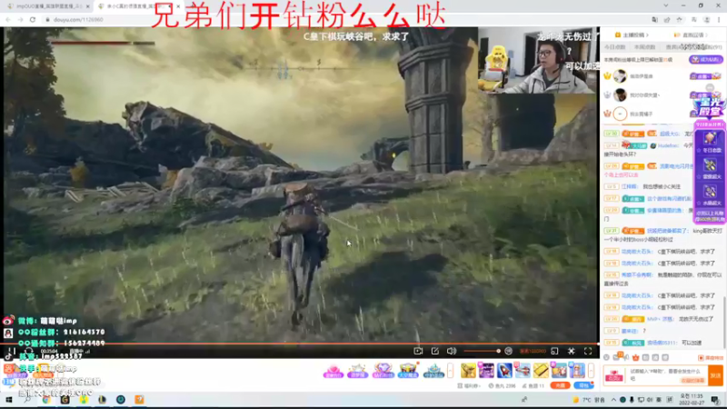
Task: Expand the gift list arrow at far right
Action: tap(591, 371)
